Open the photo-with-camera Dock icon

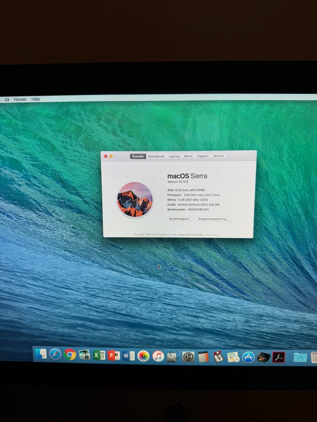85,355
